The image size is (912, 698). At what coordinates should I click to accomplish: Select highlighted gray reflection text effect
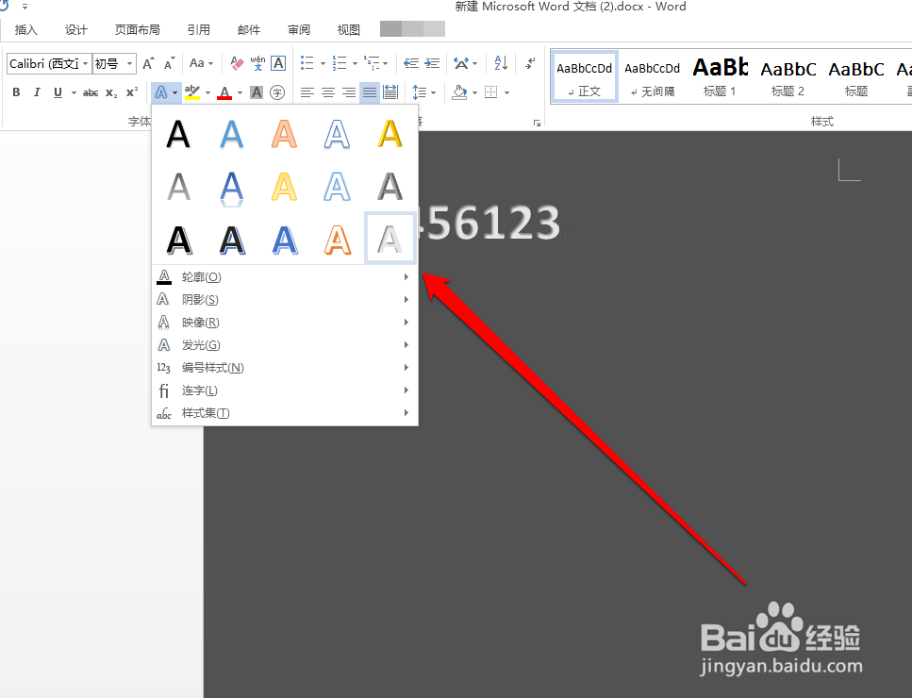[x=390, y=239]
